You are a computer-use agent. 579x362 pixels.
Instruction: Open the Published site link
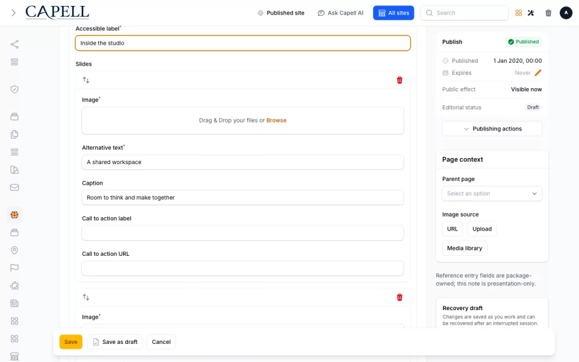coord(281,13)
